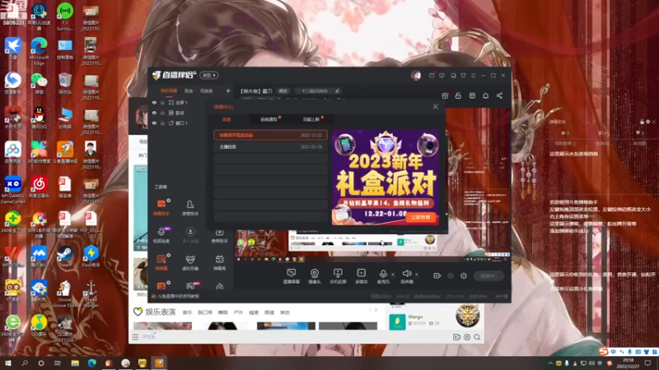Go to next page arrow in 娱乐表演 section
The image size is (659, 370).
click(x=376, y=310)
